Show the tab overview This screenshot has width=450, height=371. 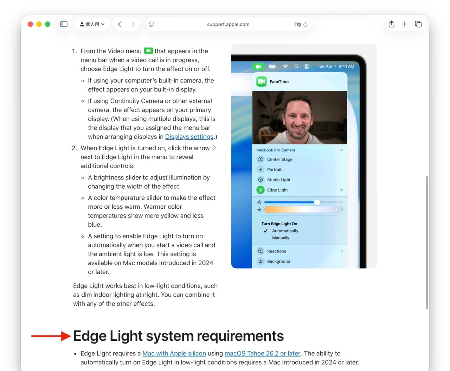pyautogui.click(x=418, y=24)
